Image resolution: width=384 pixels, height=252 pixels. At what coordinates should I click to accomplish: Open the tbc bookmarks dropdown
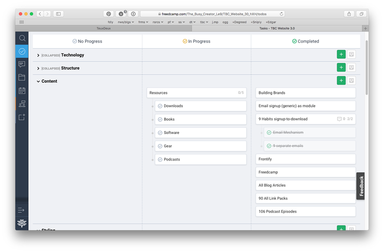point(204,22)
